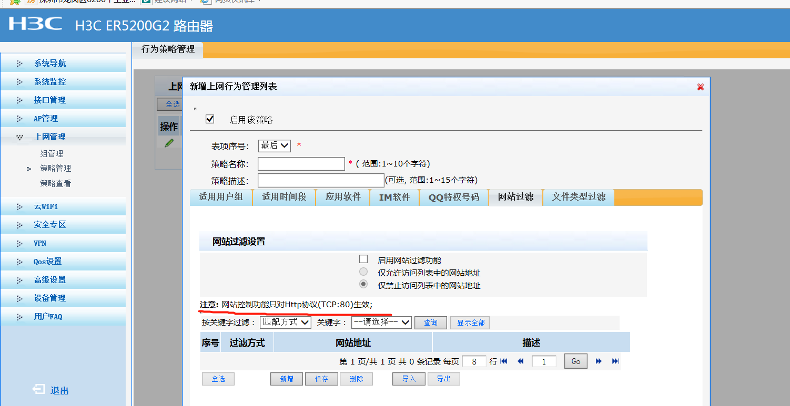Screen dimensions: 790x406
Task: Click the Go button in pagination
Action: 576,361
